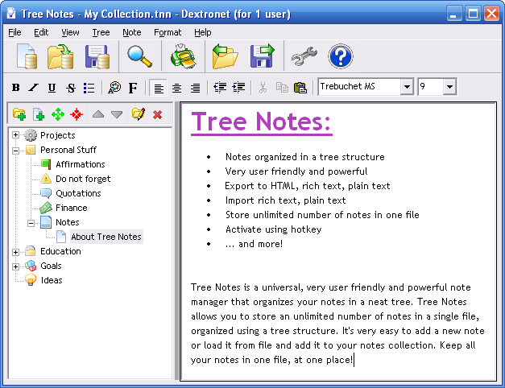Image resolution: width=505 pixels, height=388 pixels.
Task: Open the settings wrench icon
Action: (304, 56)
